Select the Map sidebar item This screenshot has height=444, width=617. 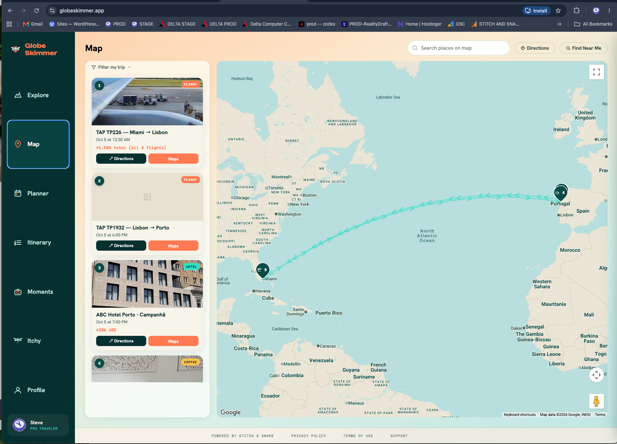(x=38, y=144)
